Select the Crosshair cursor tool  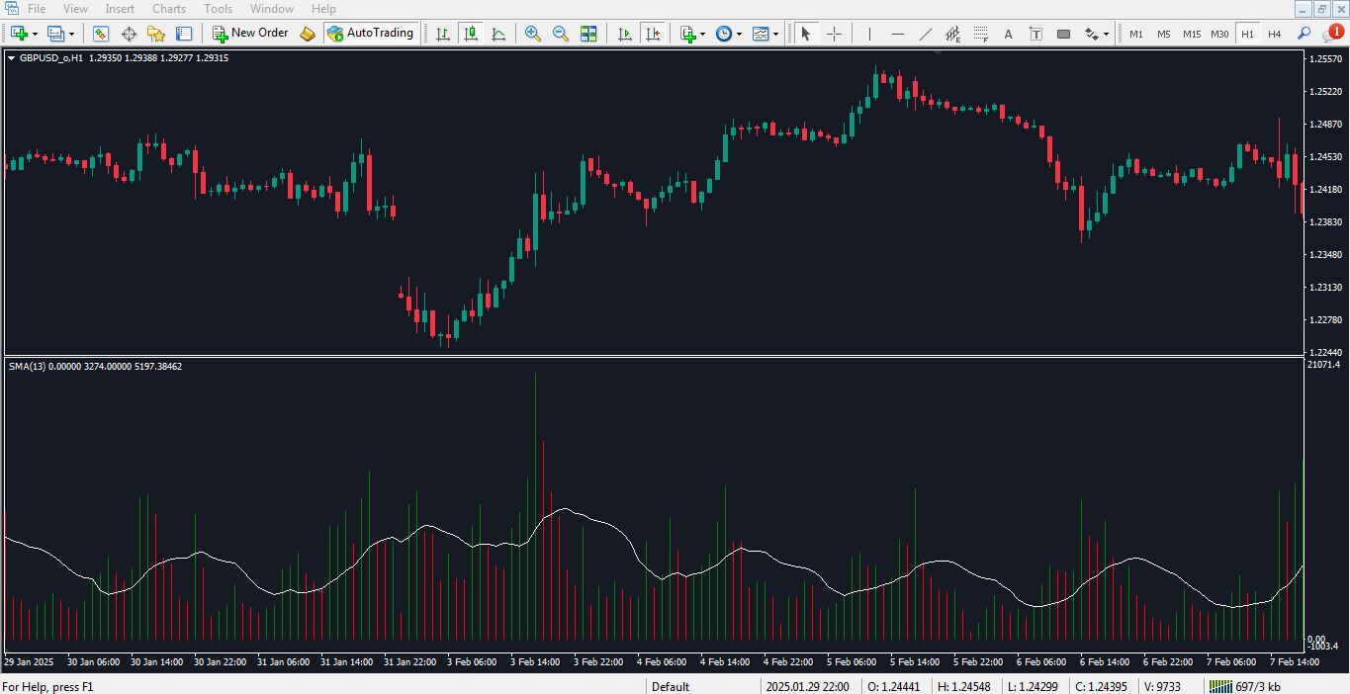pos(834,34)
